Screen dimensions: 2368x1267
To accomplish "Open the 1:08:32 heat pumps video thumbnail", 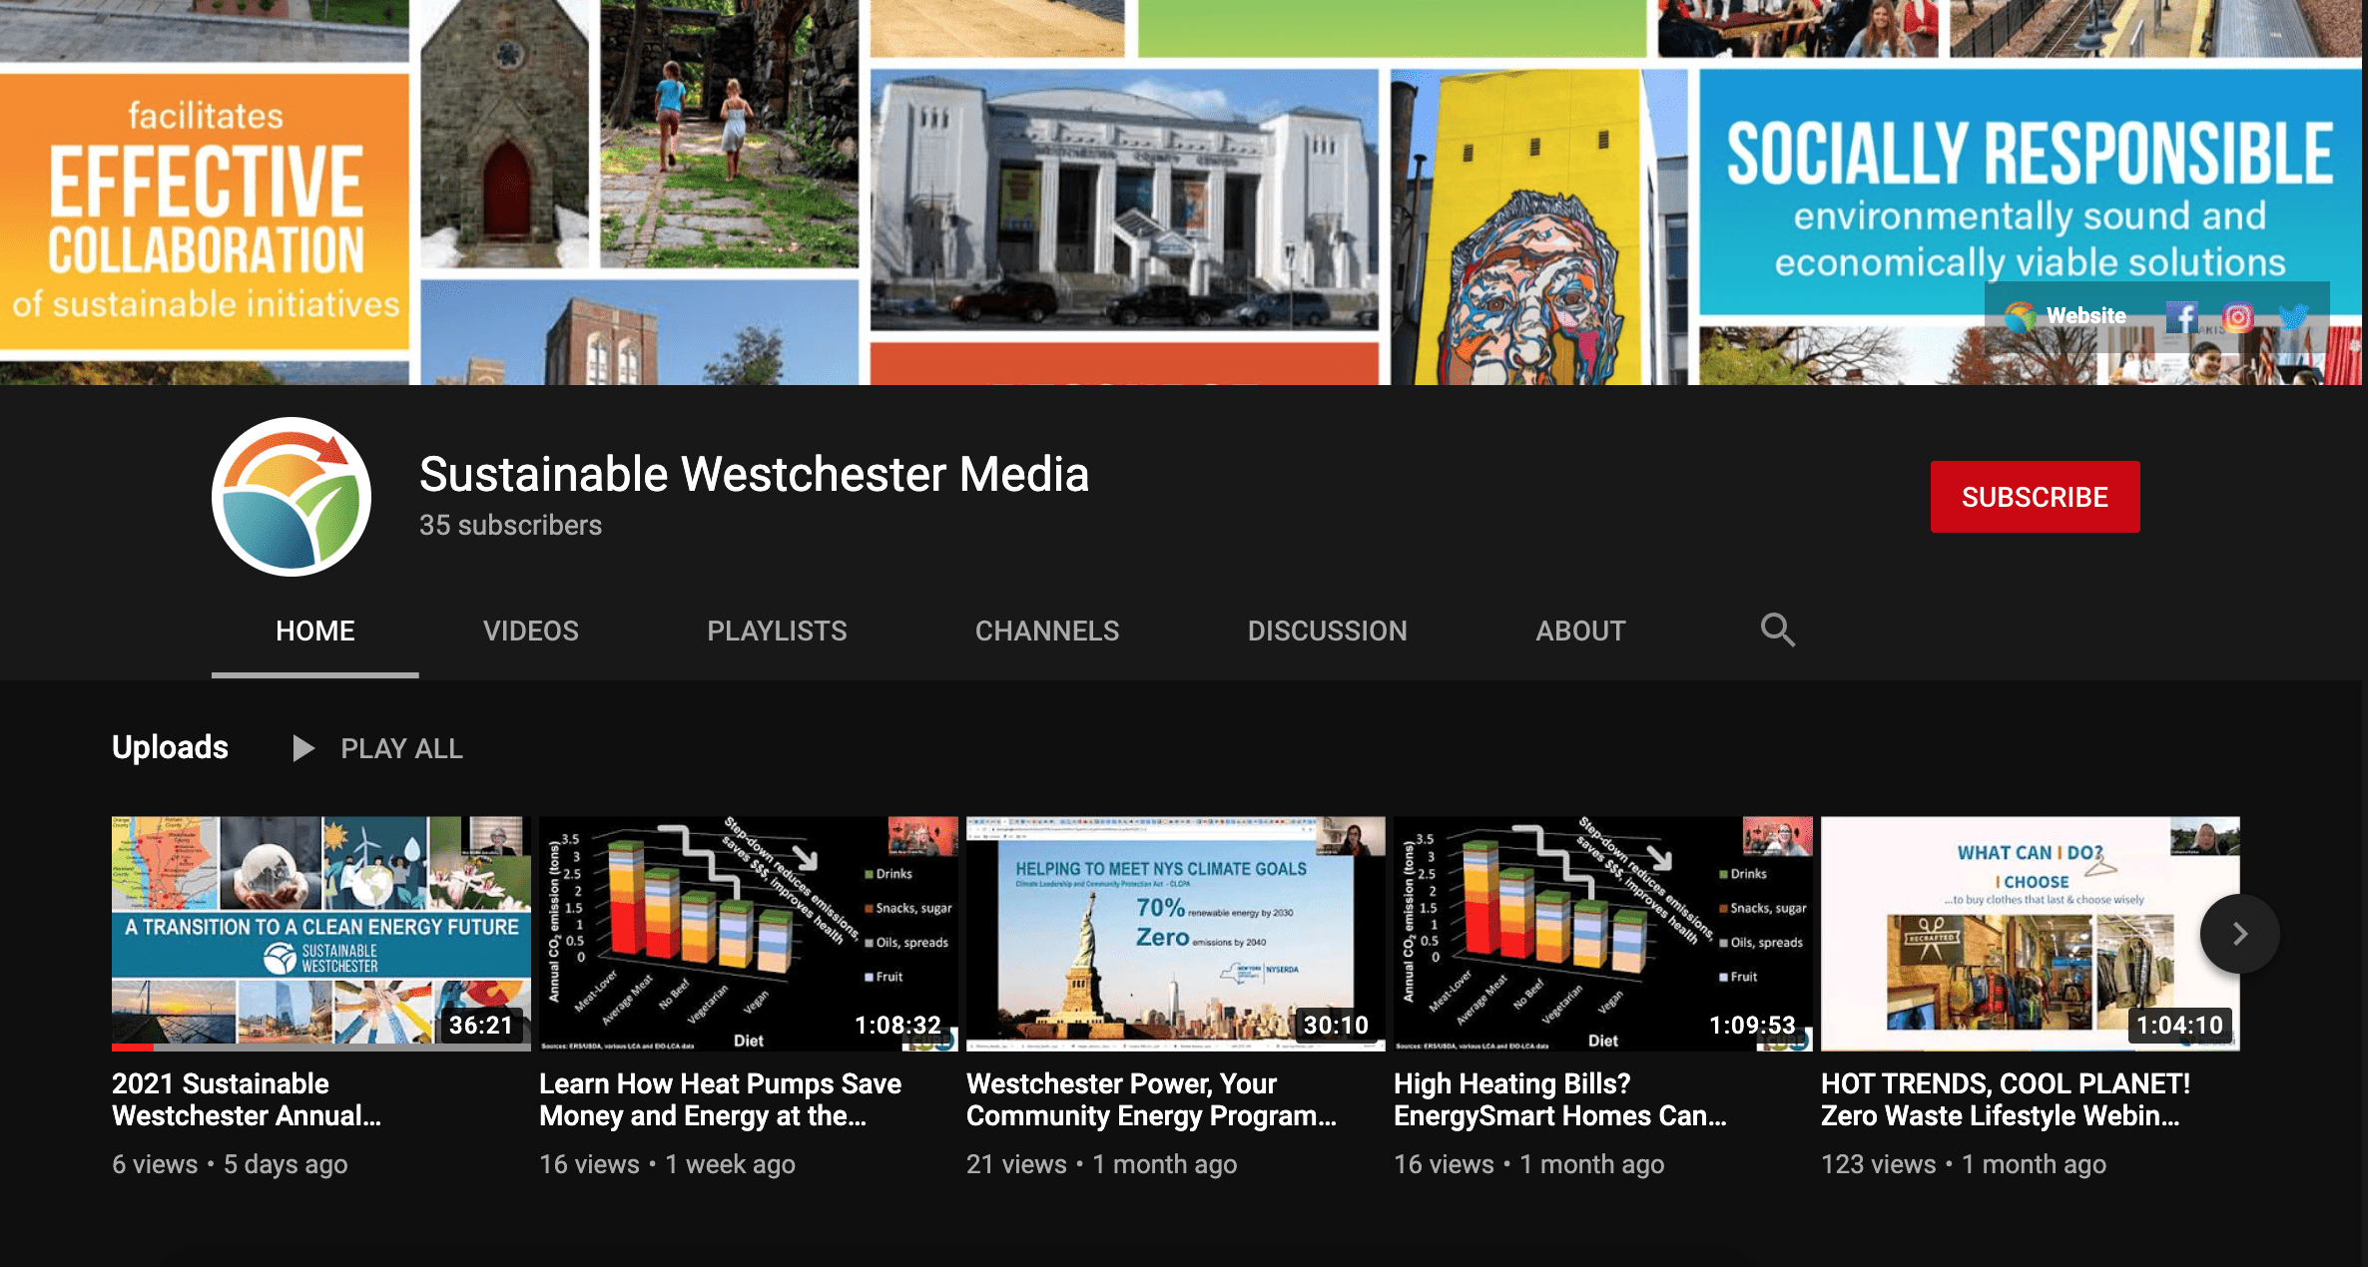I will [749, 934].
